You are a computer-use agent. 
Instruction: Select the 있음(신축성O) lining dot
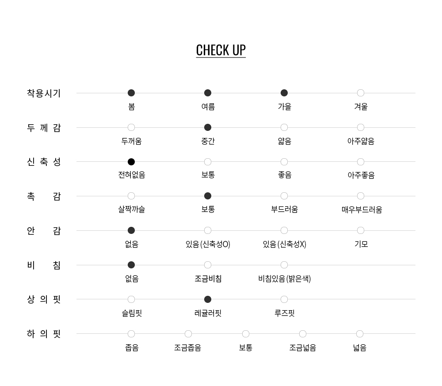[x=208, y=230]
